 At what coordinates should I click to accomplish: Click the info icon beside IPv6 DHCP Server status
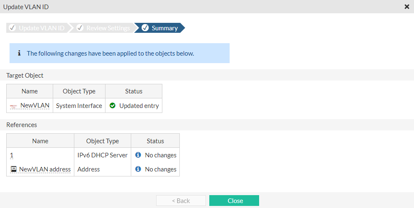tap(138, 155)
